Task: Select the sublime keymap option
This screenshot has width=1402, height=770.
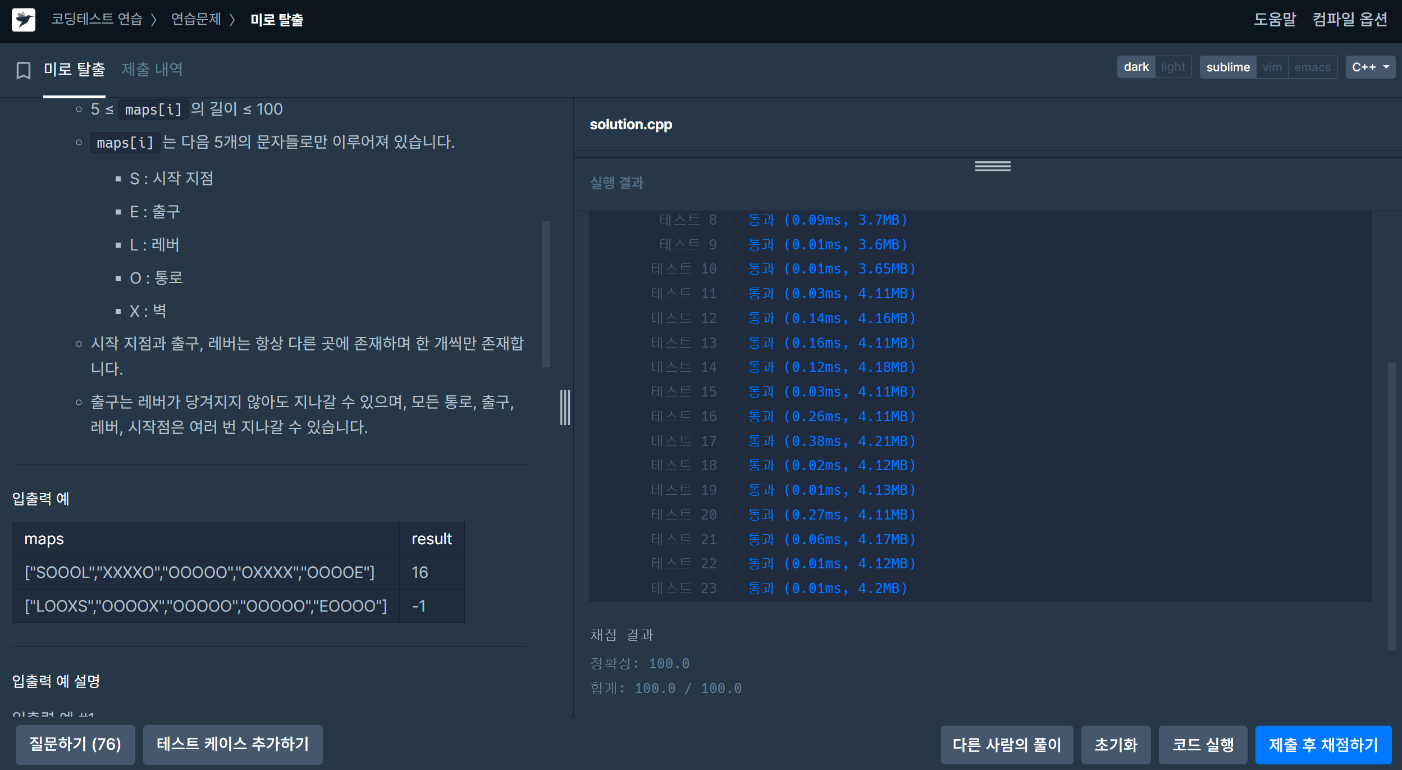Action: (x=1228, y=67)
